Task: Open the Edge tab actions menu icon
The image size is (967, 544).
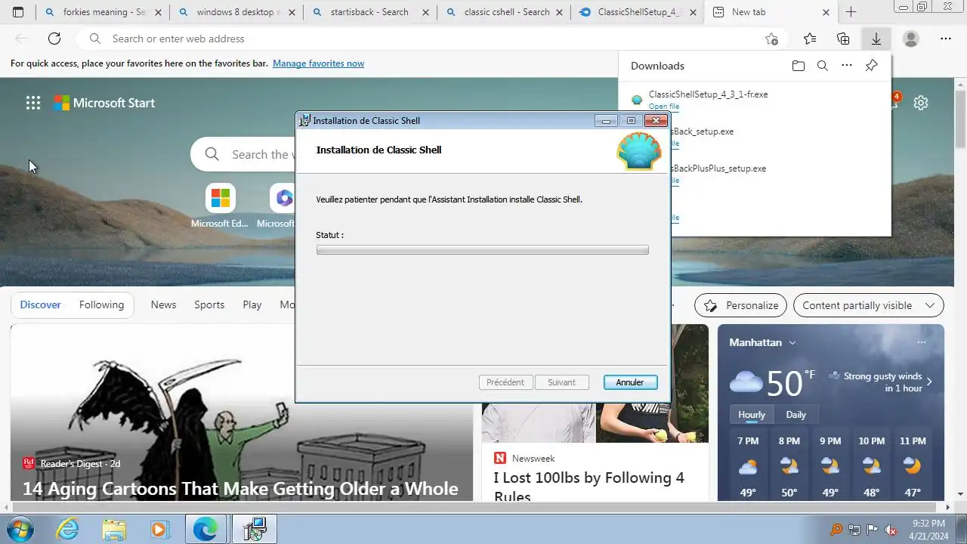Action: [x=18, y=12]
